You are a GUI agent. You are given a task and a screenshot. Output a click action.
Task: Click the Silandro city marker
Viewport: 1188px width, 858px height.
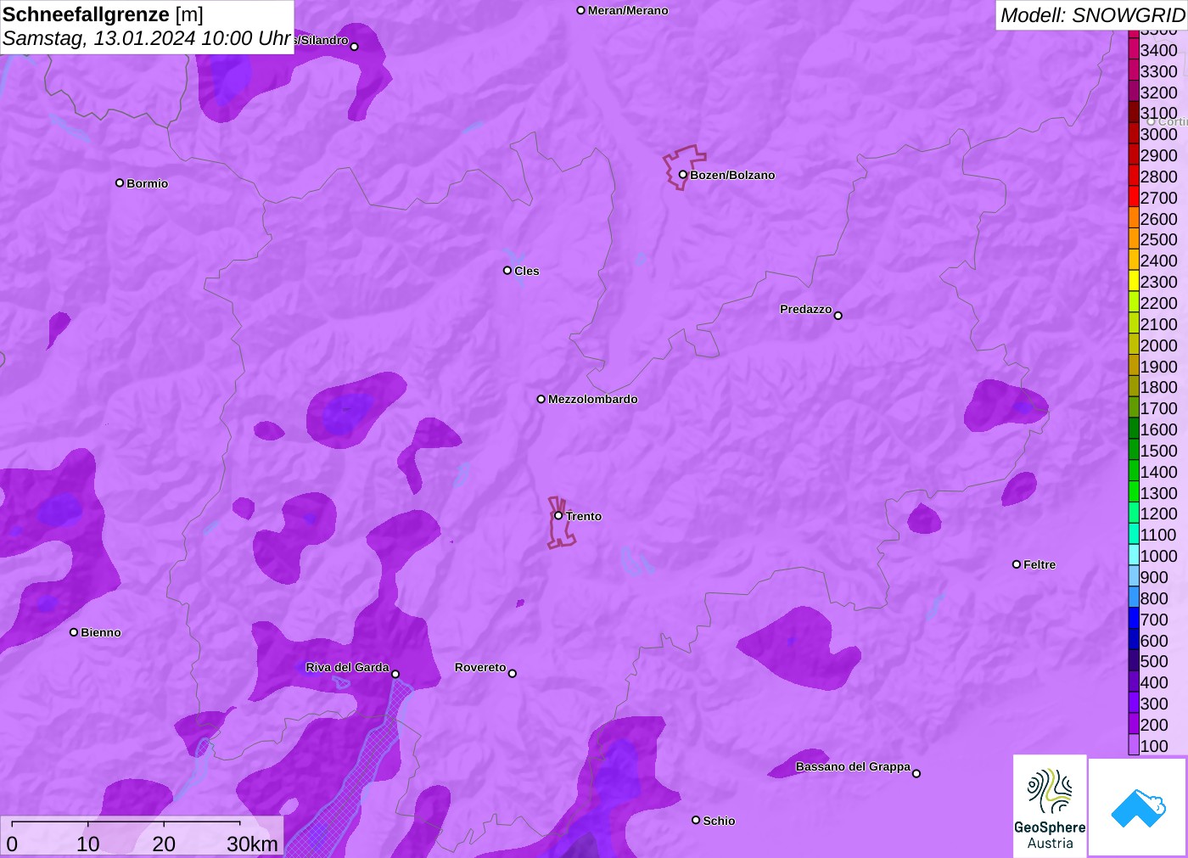click(355, 47)
